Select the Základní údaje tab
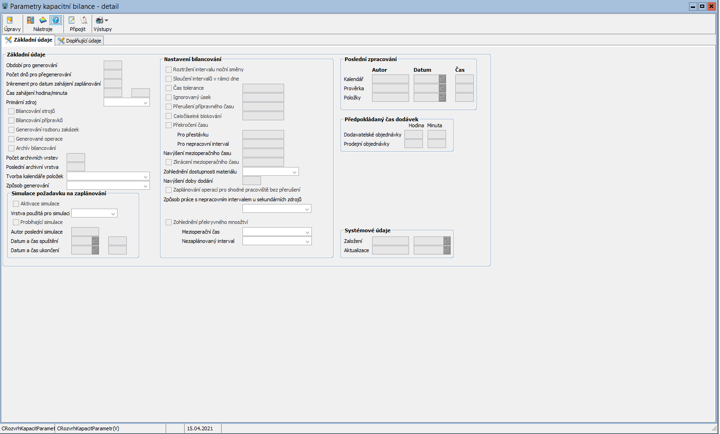 click(x=28, y=40)
